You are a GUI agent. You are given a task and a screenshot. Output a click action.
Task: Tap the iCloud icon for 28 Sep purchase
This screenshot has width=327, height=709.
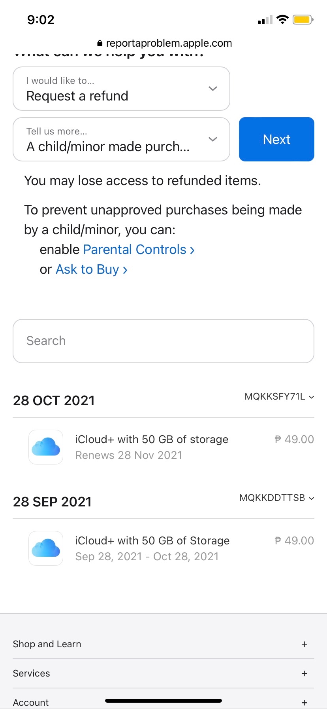pos(46,548)
